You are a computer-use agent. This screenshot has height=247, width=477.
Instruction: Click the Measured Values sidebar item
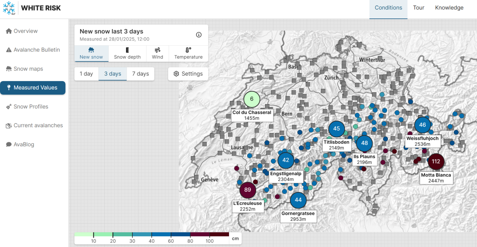pyautogui.click(x=33, y=88)
